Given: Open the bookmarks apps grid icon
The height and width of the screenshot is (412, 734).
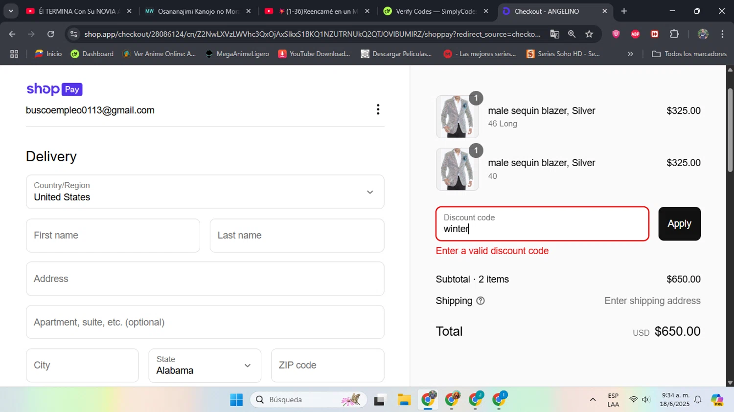Looking at the screenshot, I should 14,54.
